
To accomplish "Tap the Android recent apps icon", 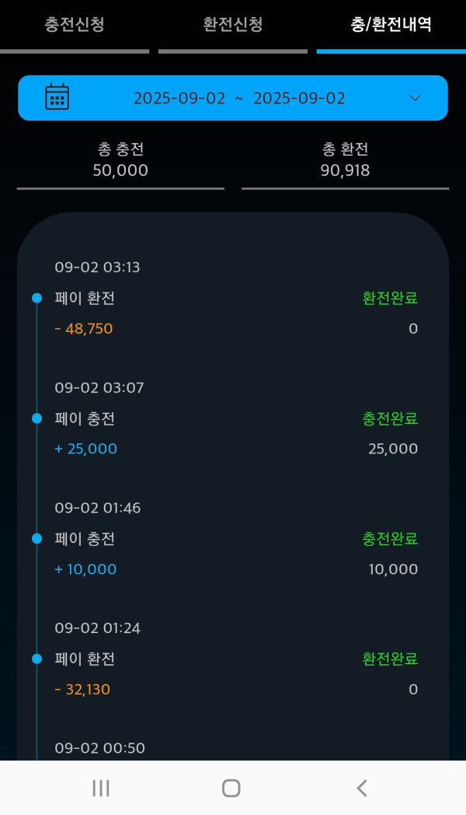I will 101,788.
